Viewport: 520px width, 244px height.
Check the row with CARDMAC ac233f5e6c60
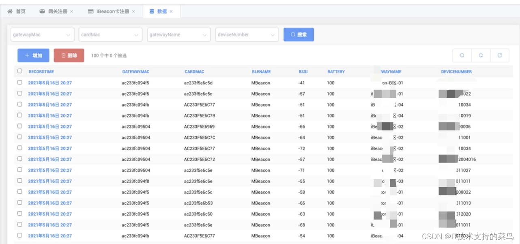[19, 214]
